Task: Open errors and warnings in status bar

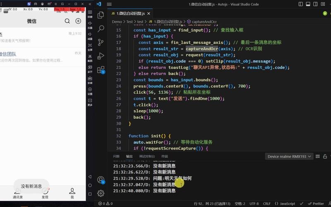Action: point(106,204)
